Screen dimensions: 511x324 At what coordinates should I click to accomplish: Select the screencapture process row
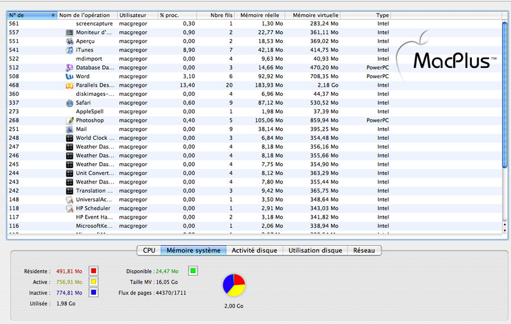(x=254, y=24)
